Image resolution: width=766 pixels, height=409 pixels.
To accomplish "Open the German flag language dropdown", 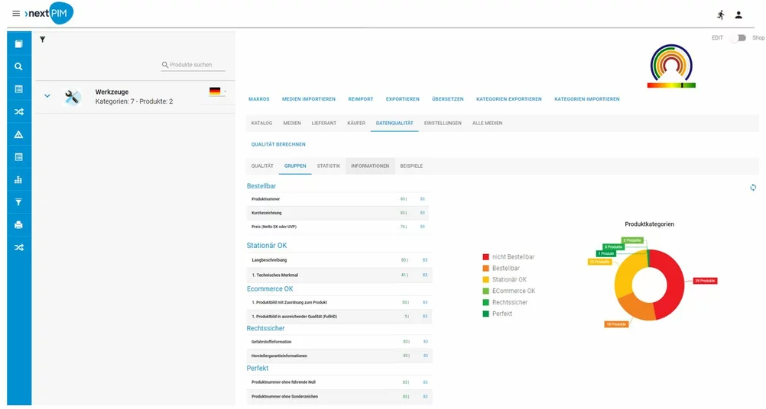I will (x=217, y=92).
